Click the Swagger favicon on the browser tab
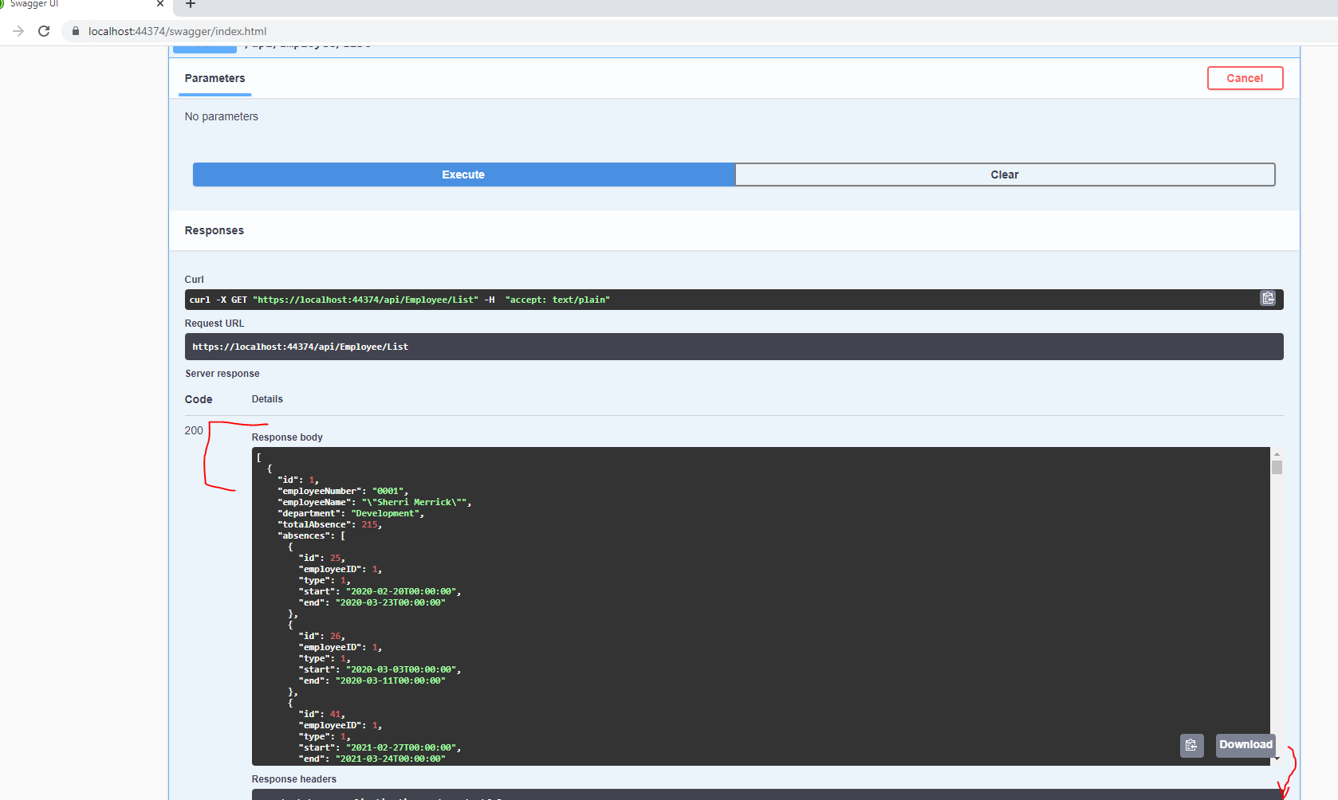 pyautogui.click(x=8, y=4)
